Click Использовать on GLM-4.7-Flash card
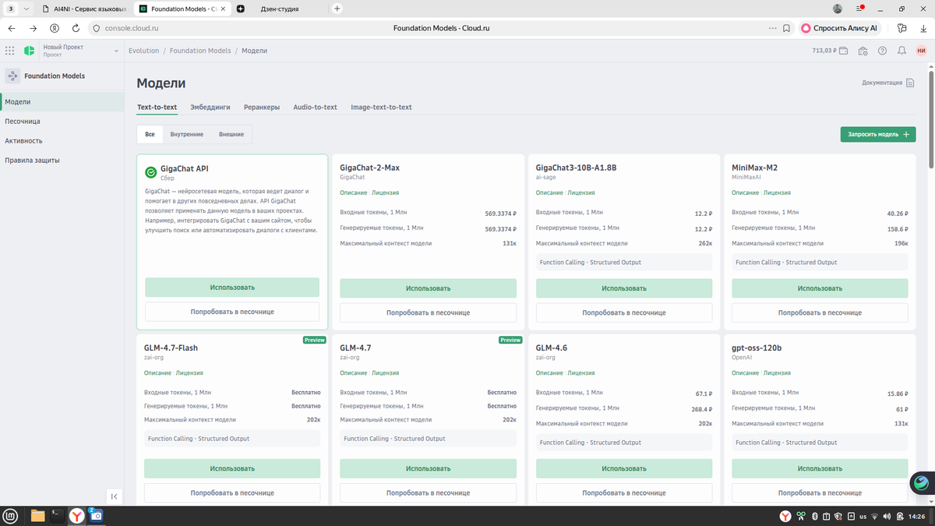 232,468
